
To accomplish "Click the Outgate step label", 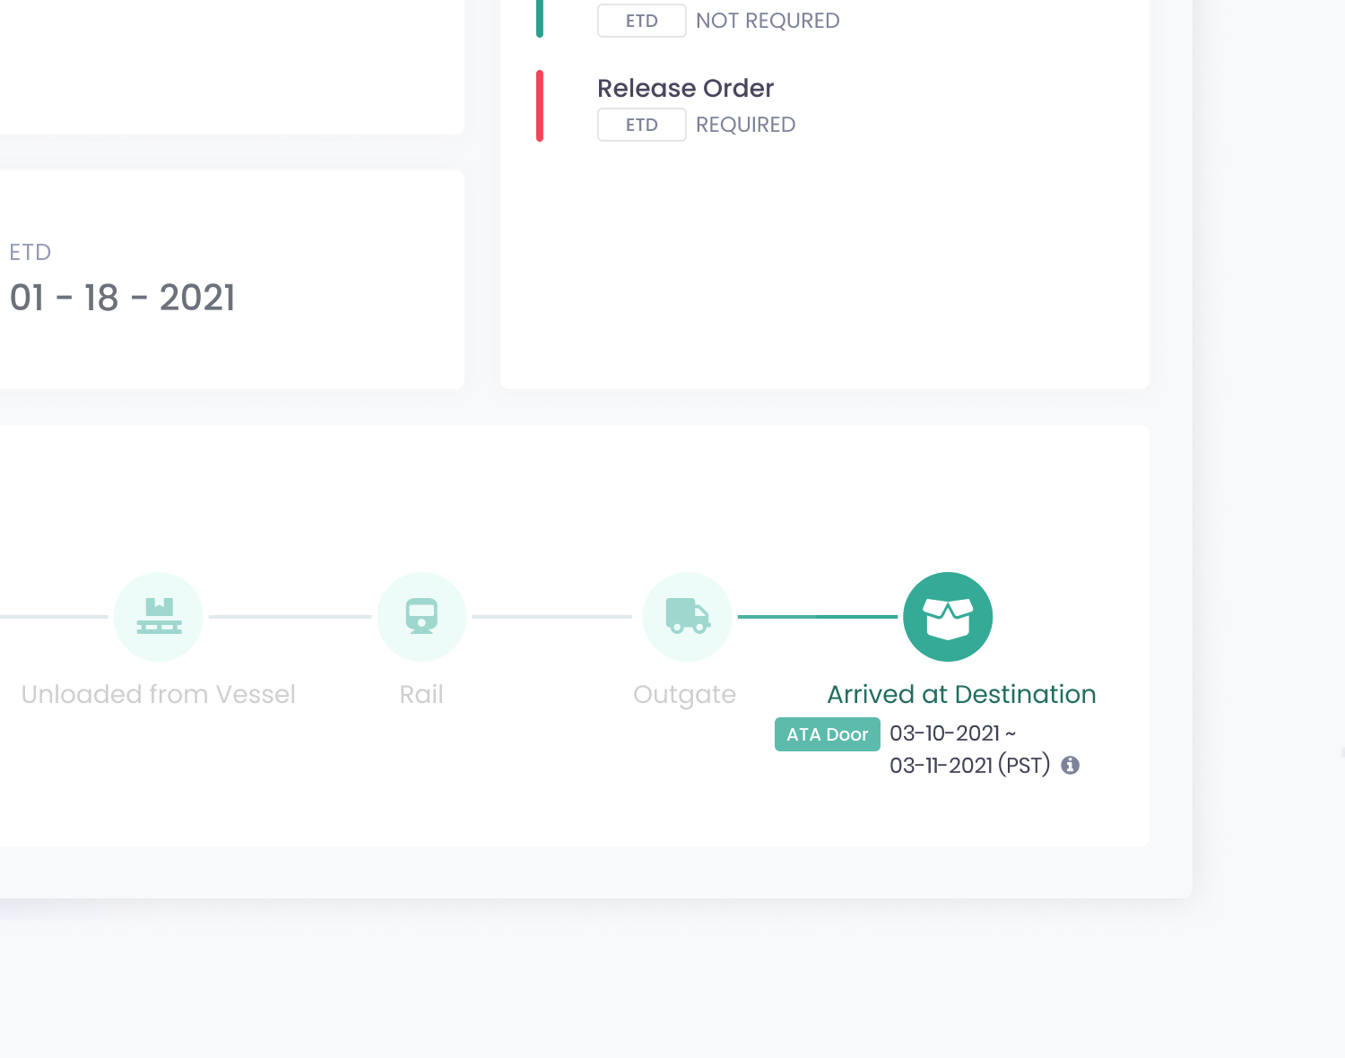I will (684, 694).
